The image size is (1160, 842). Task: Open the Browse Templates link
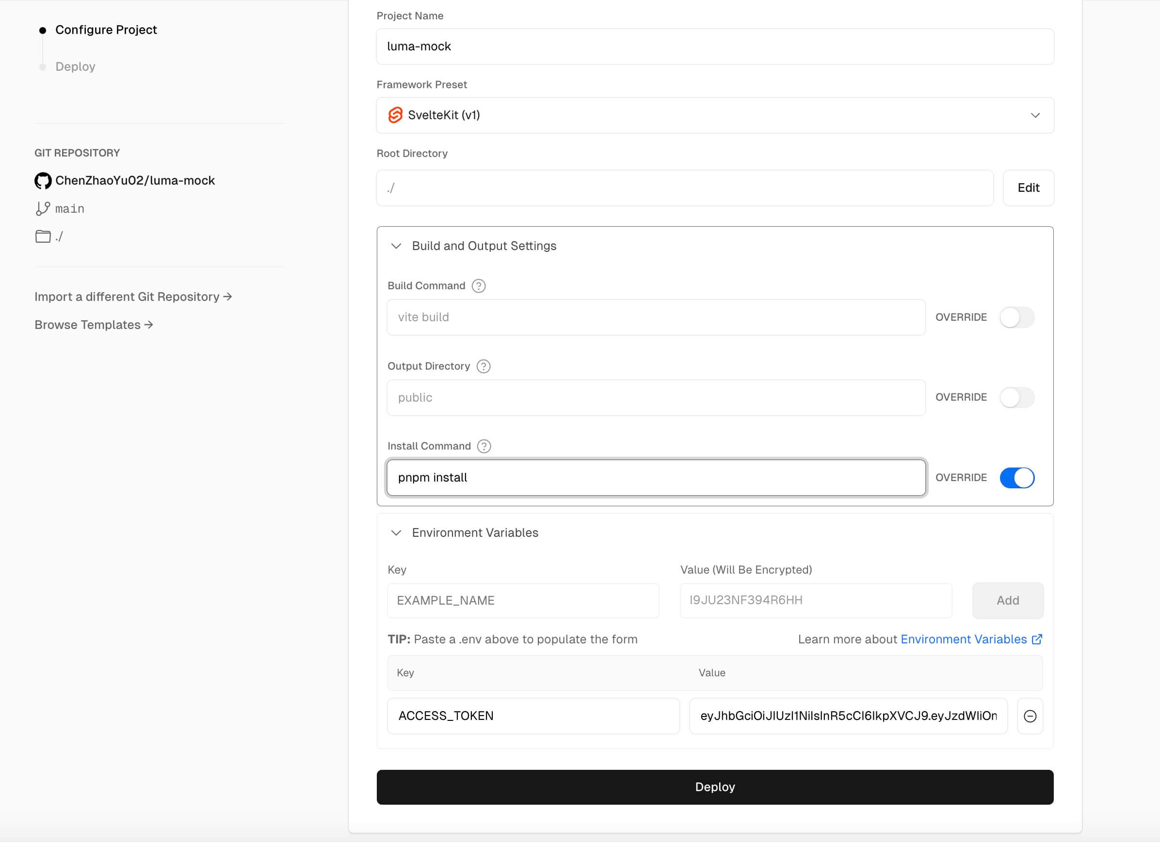(94, 325)
